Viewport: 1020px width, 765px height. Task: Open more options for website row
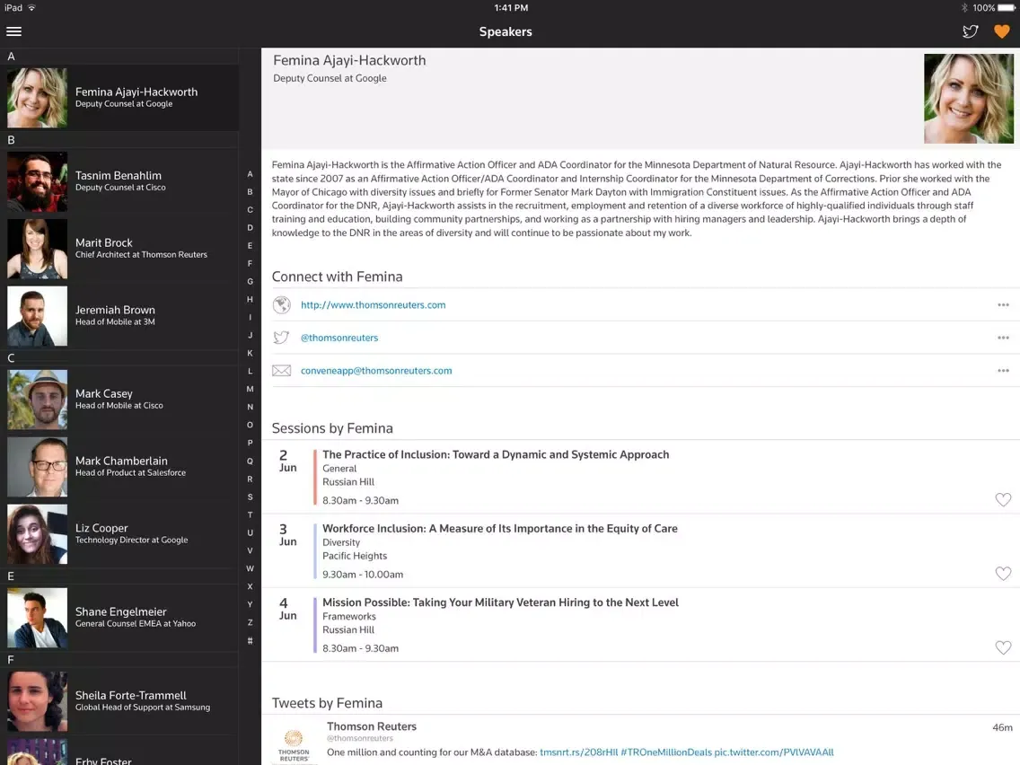[x=1003, y=304]
